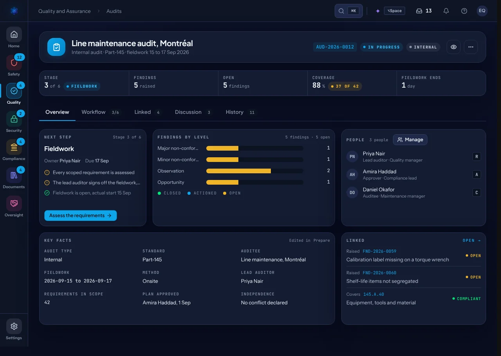Open the Linked panel's Open link
This screenshot has height=356, width=501.
pyautogui.click(x=472, y=241)
